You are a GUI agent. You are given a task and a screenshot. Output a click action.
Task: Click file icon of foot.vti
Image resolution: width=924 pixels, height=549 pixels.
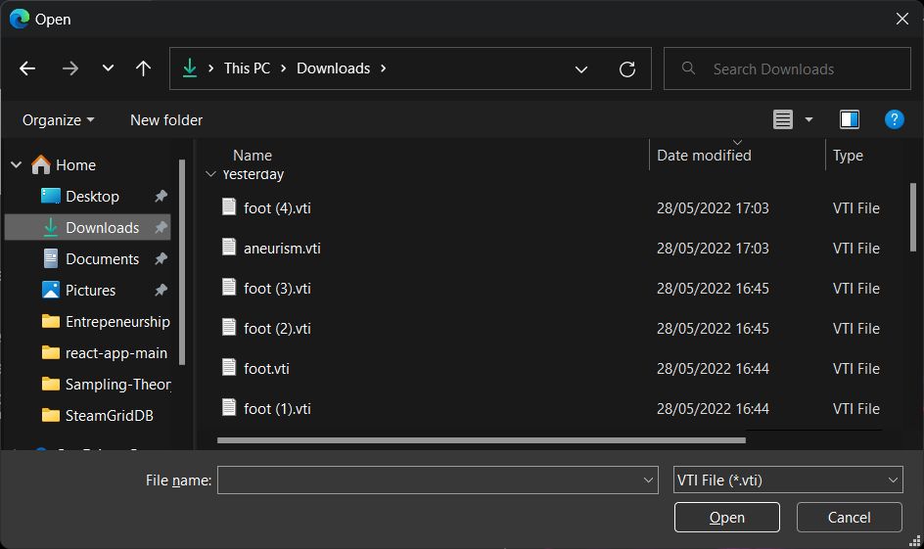click(229, 368)
